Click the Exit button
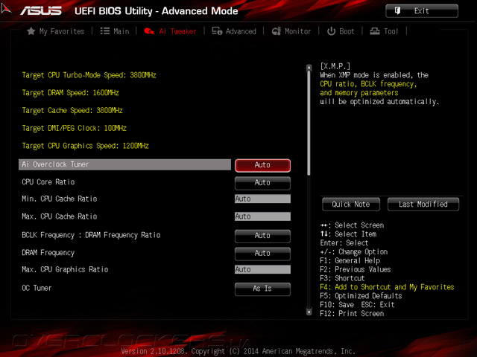The width and height of the screenshot is (477, 357). tap(422, 11)
